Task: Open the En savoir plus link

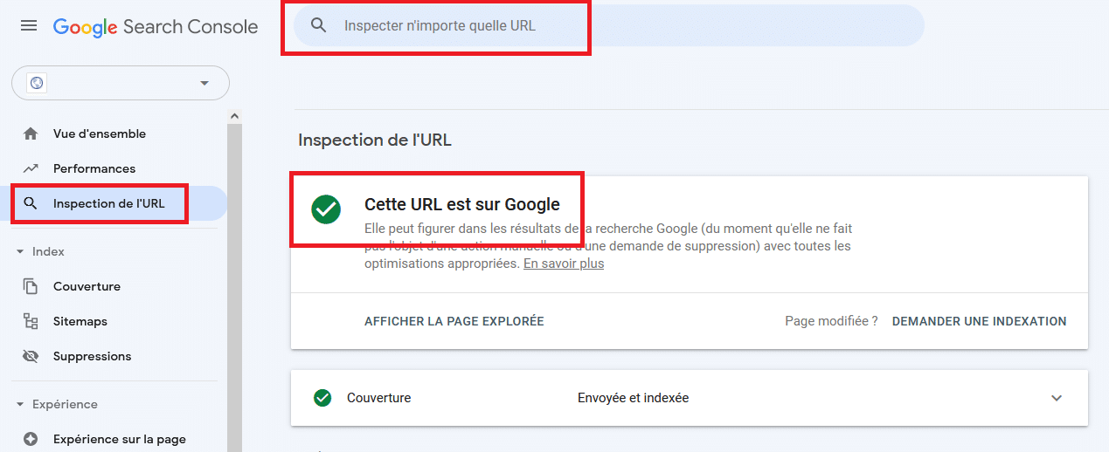Action: (x=564, y=264)
